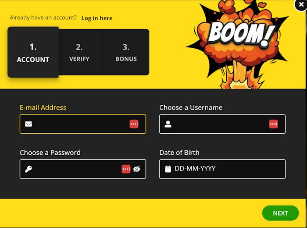Switch to the 1. Account step tab

click(33, 52)
